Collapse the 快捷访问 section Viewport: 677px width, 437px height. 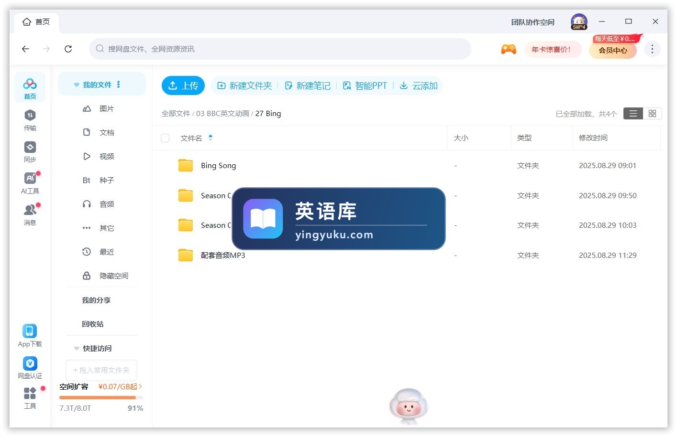point(77,348)
